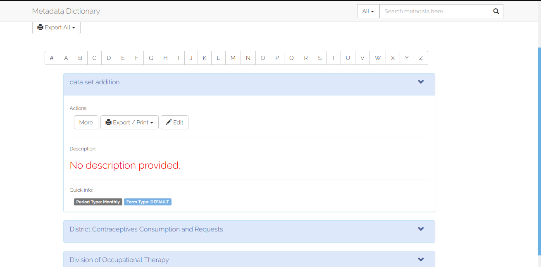
Task: Click the vertical page scrollbar
Action: click(539, 151)
